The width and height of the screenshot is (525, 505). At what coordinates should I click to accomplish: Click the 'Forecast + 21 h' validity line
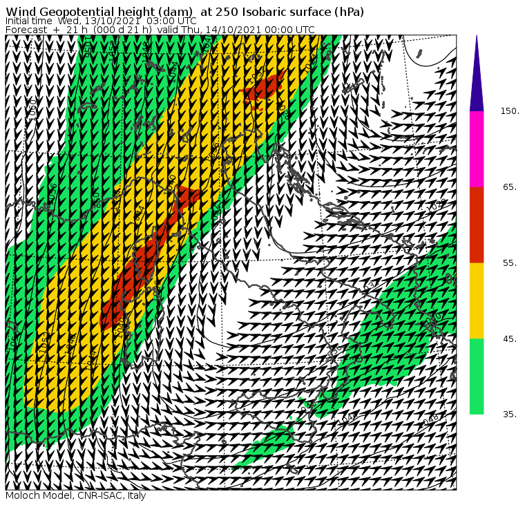tap(160, 30)
